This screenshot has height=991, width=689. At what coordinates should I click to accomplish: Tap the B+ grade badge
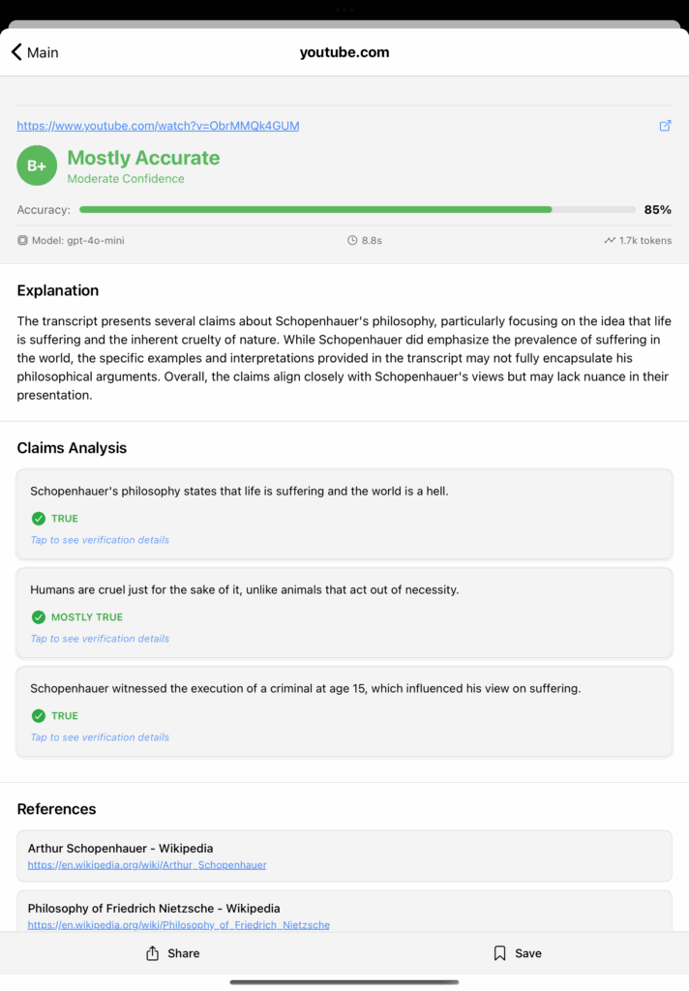(37, 165)
